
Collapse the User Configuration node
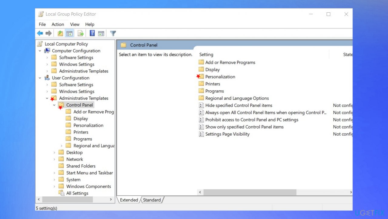coord(40,78)
